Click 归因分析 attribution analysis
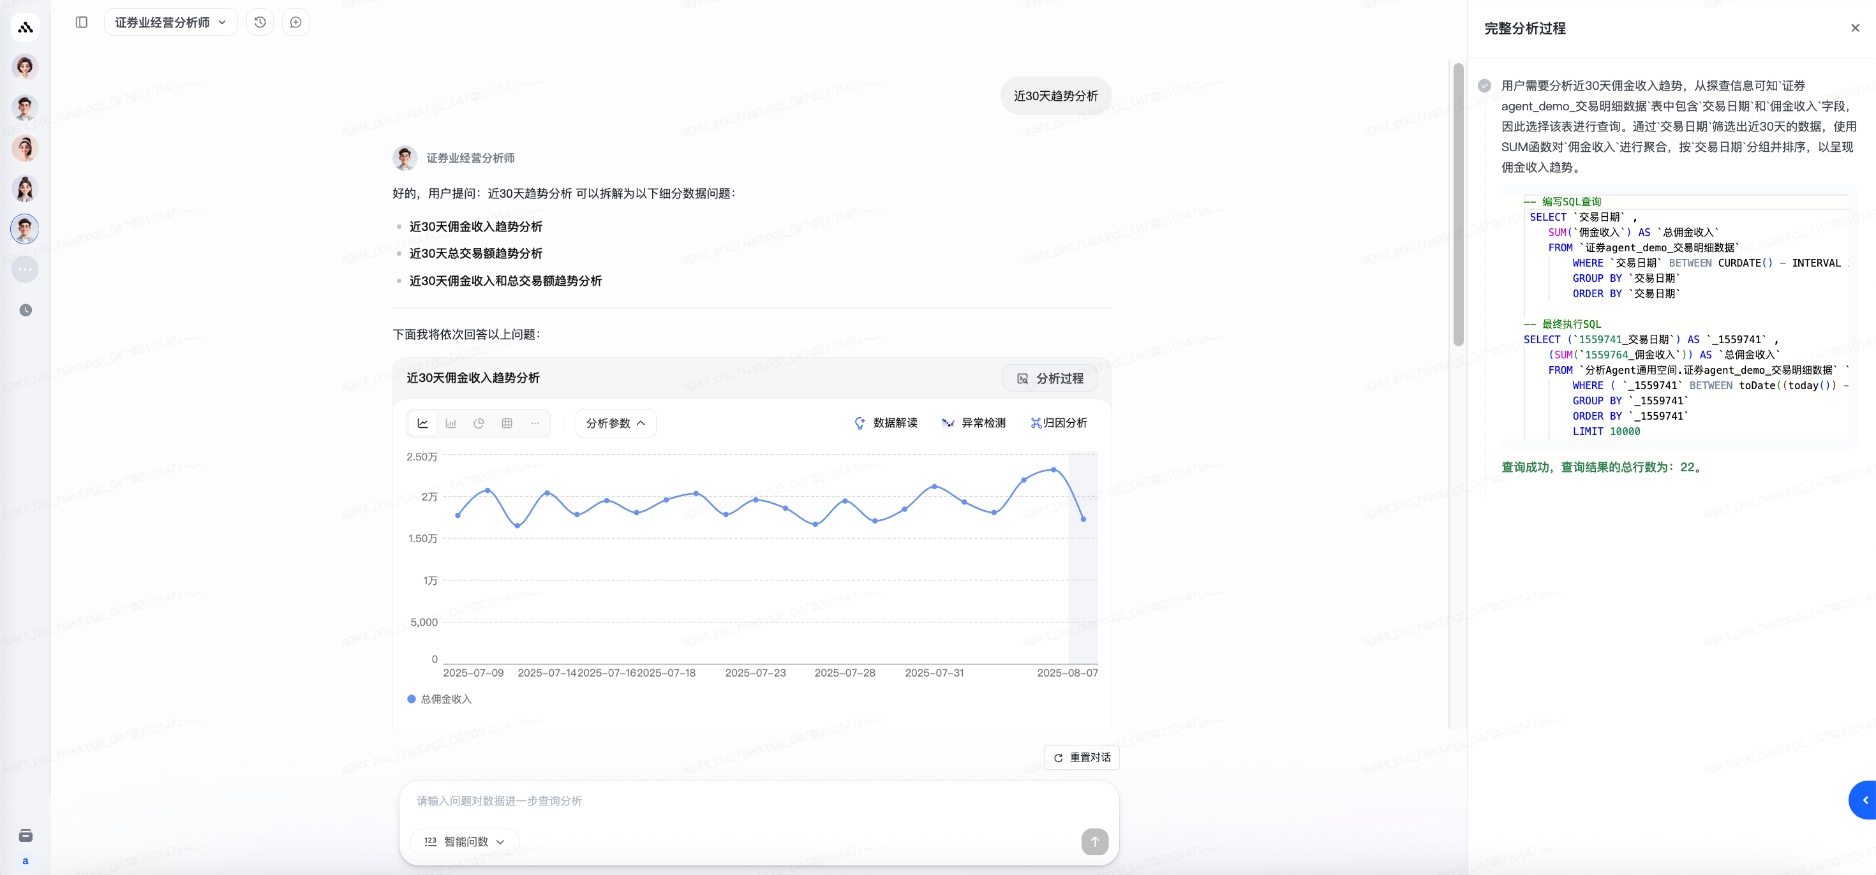This screenshot has height=875, width=1876. (1059, 423)
